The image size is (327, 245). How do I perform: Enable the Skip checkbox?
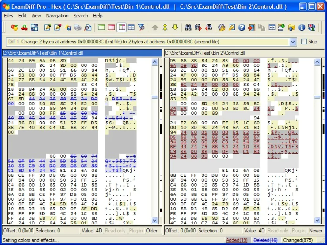click(x=303, y=42)
